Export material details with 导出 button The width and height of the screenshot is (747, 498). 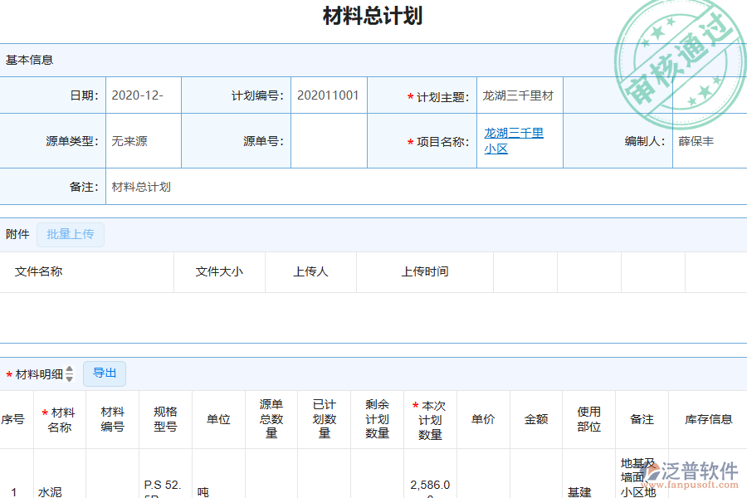(105, 373)
